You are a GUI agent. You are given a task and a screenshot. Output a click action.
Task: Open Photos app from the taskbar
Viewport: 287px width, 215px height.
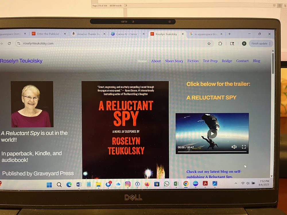(x=215, y=183)
